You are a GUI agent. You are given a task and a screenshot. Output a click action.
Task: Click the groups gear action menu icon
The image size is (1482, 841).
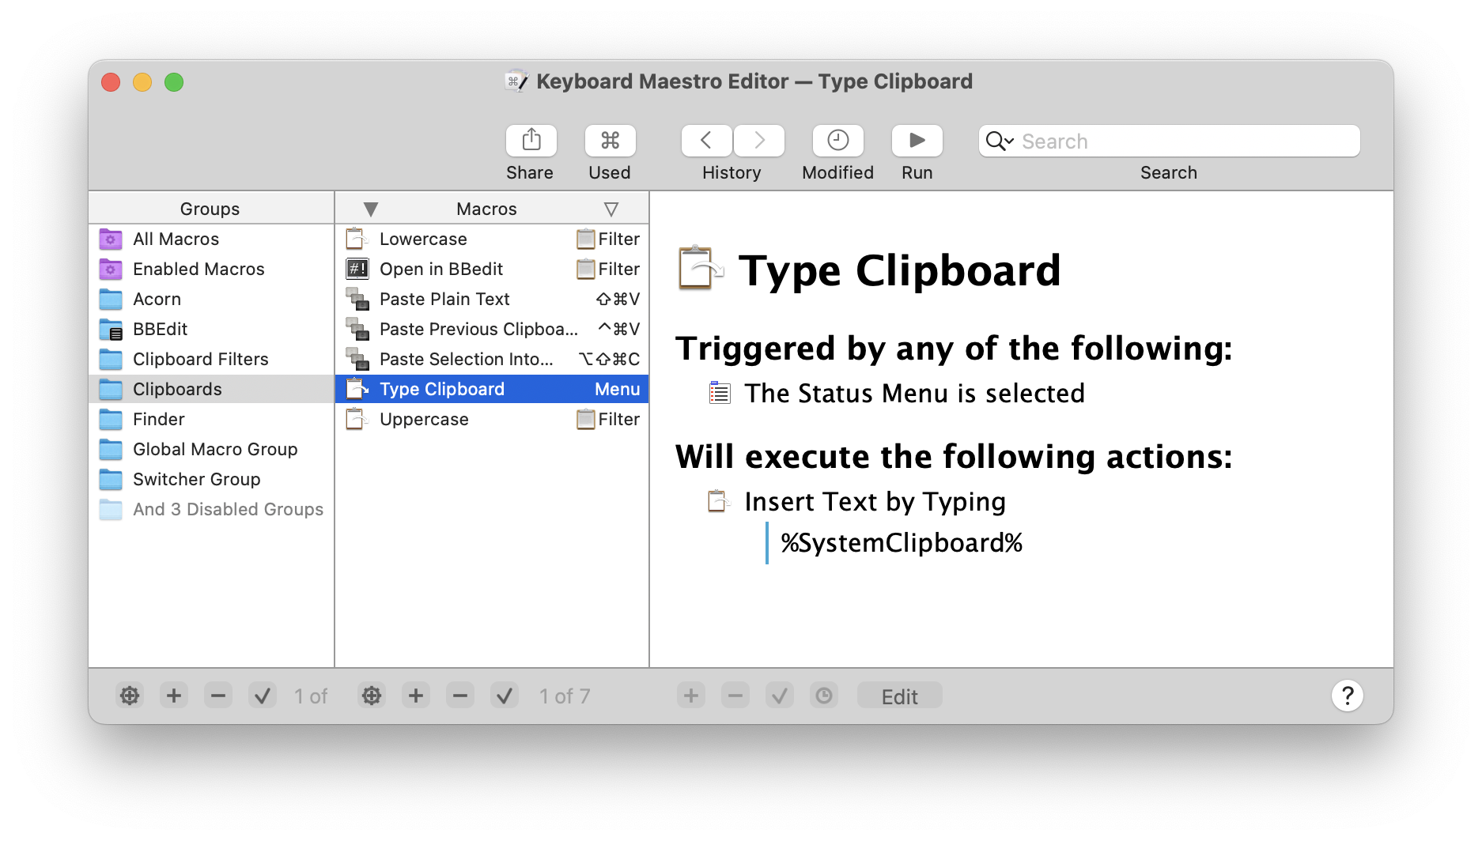(130, 696)
